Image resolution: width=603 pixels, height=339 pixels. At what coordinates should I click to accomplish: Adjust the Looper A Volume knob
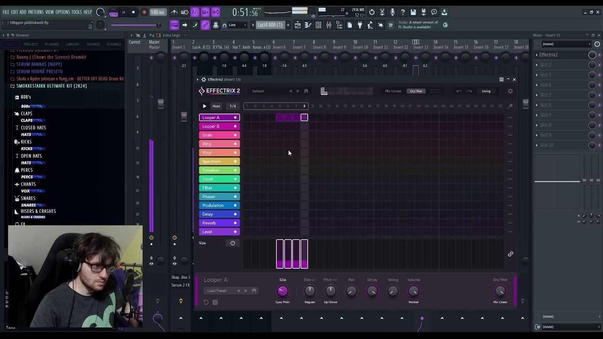414,291
